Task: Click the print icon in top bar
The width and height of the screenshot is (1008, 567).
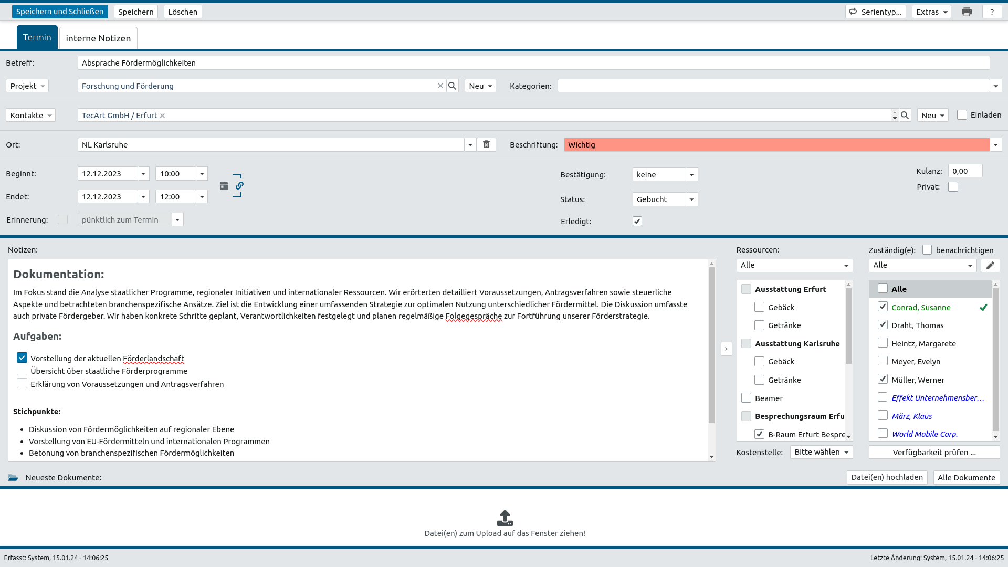Action: pyautogui.click(x=967, y=12)
